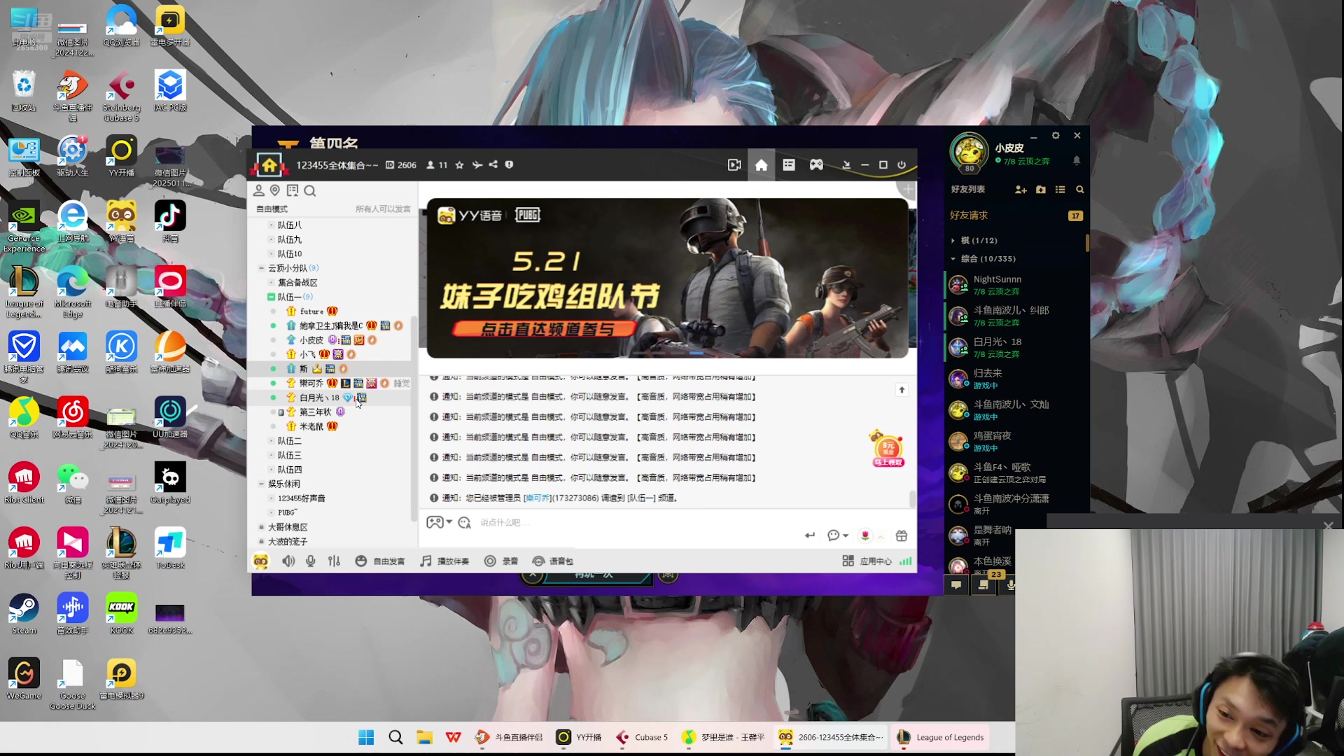This screenshot has width=1344, height=756.
Task: Click the location pin icon above channel tree
Action: 275,190
